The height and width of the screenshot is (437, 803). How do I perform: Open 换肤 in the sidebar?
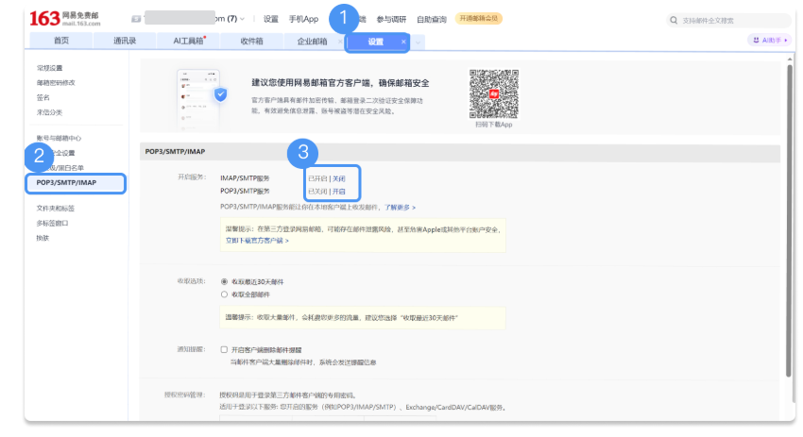[x=43, y=238]
